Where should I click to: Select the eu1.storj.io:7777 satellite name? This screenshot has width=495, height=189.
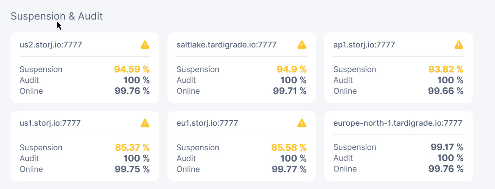(x=207, y=123)
